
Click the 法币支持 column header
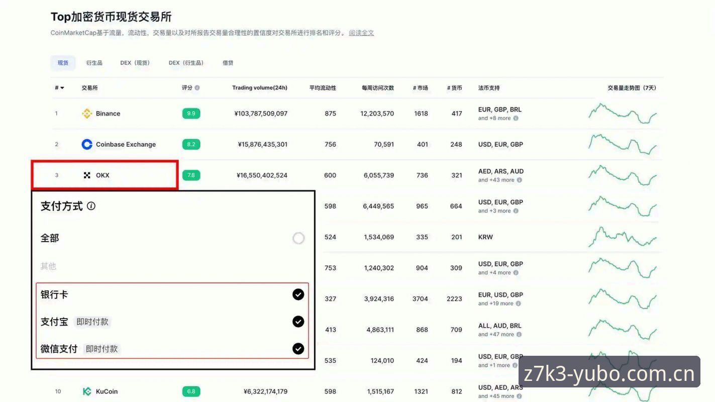489,88
